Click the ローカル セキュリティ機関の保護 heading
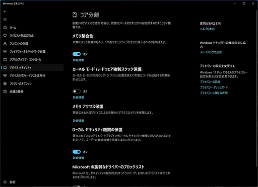This screenshot has height=187, width=258. tap(97, 130)
